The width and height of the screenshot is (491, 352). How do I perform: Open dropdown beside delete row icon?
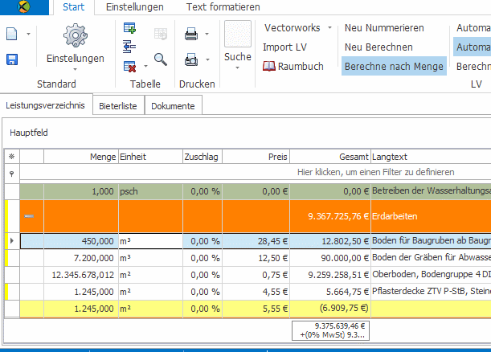(145, 66)
